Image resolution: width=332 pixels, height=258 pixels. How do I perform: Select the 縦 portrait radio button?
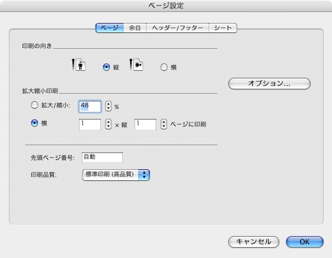click(x=106, y=67)
